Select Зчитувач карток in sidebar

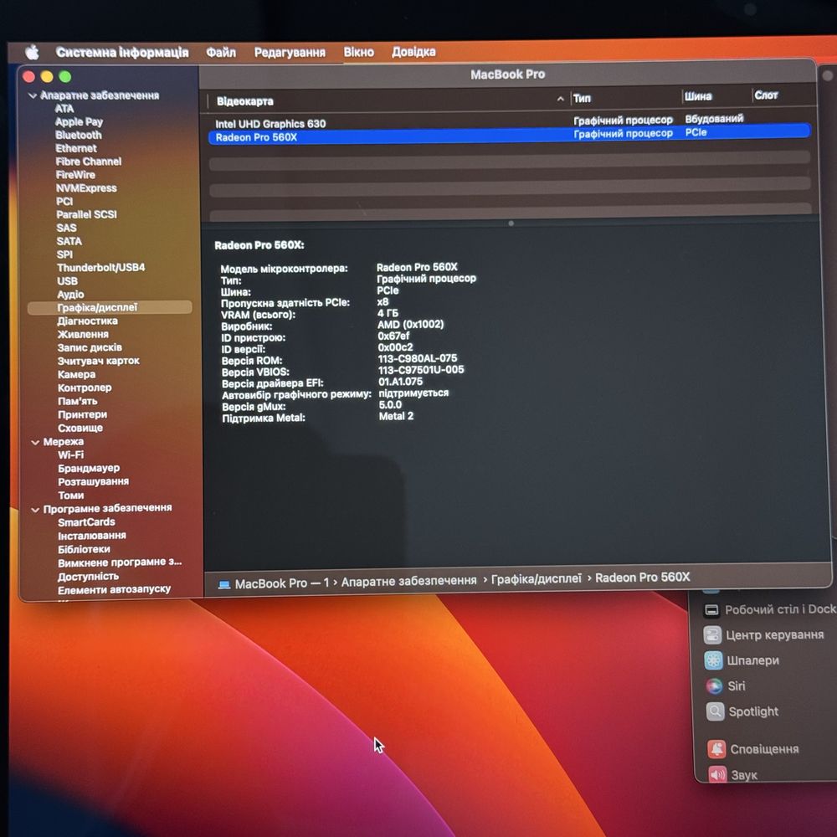coord(98,361)
